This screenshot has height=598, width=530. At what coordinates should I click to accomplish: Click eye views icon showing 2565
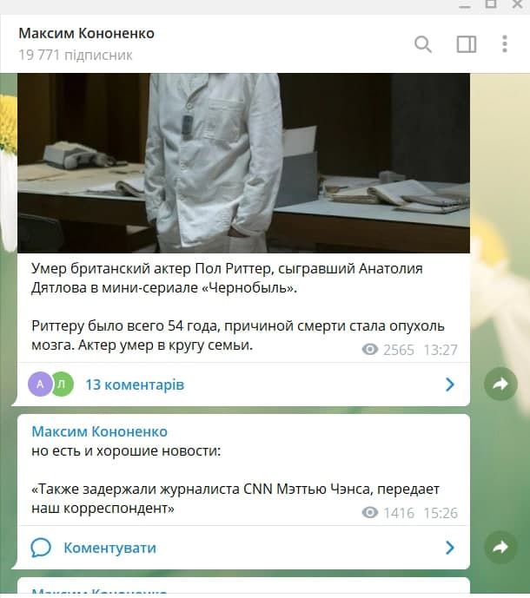(x=369, y=350)
